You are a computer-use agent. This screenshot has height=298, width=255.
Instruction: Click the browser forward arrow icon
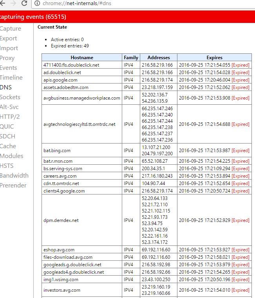(13, 4)
